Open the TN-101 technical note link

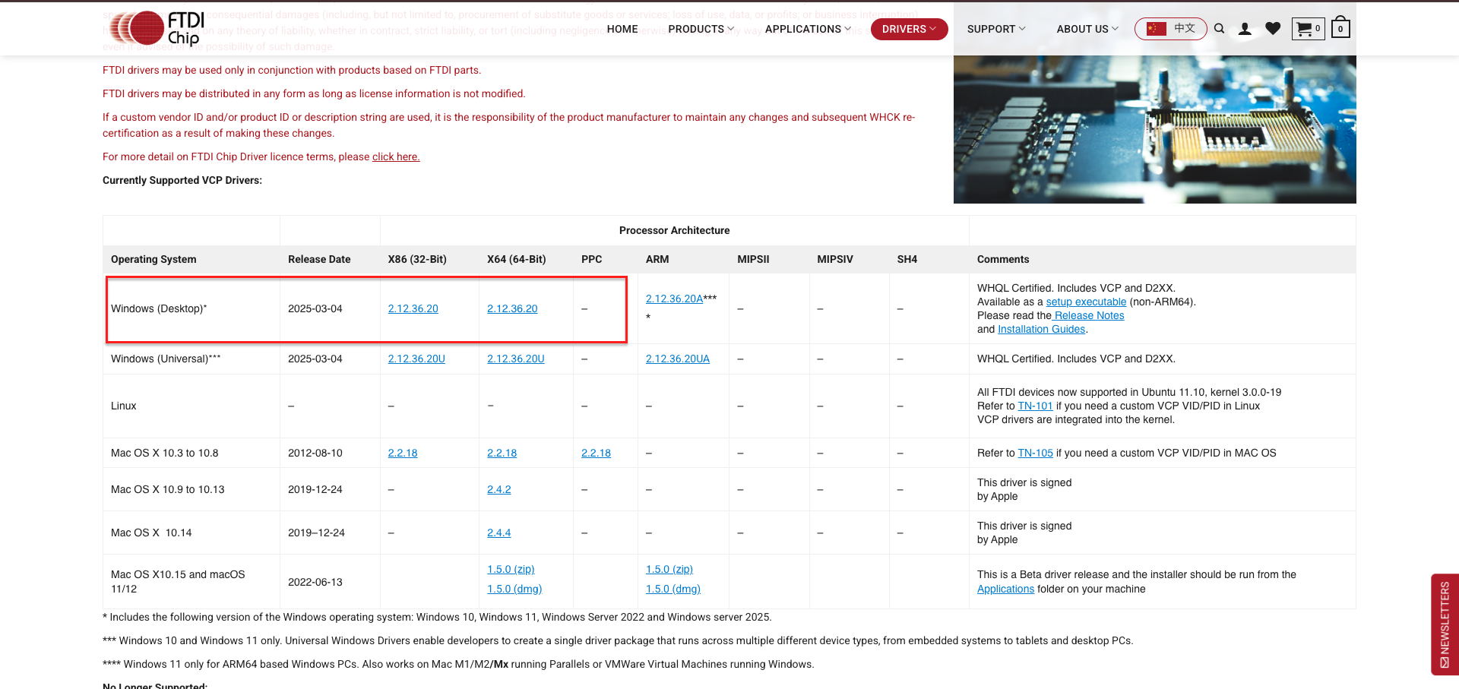1035,406
